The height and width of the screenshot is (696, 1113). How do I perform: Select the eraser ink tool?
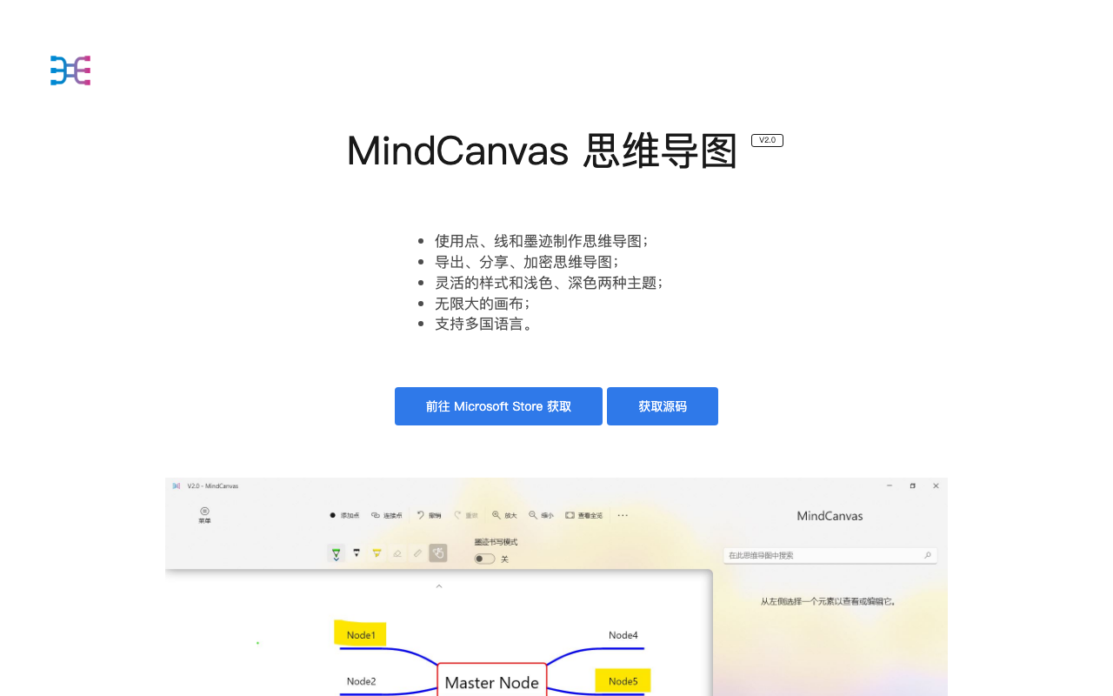[397, 552]
